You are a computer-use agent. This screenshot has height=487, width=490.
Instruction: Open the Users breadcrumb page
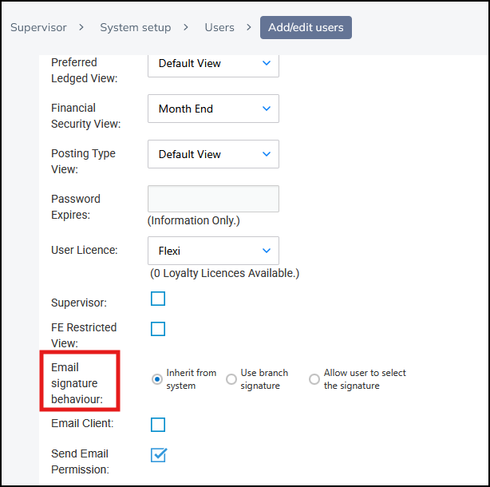219,27
